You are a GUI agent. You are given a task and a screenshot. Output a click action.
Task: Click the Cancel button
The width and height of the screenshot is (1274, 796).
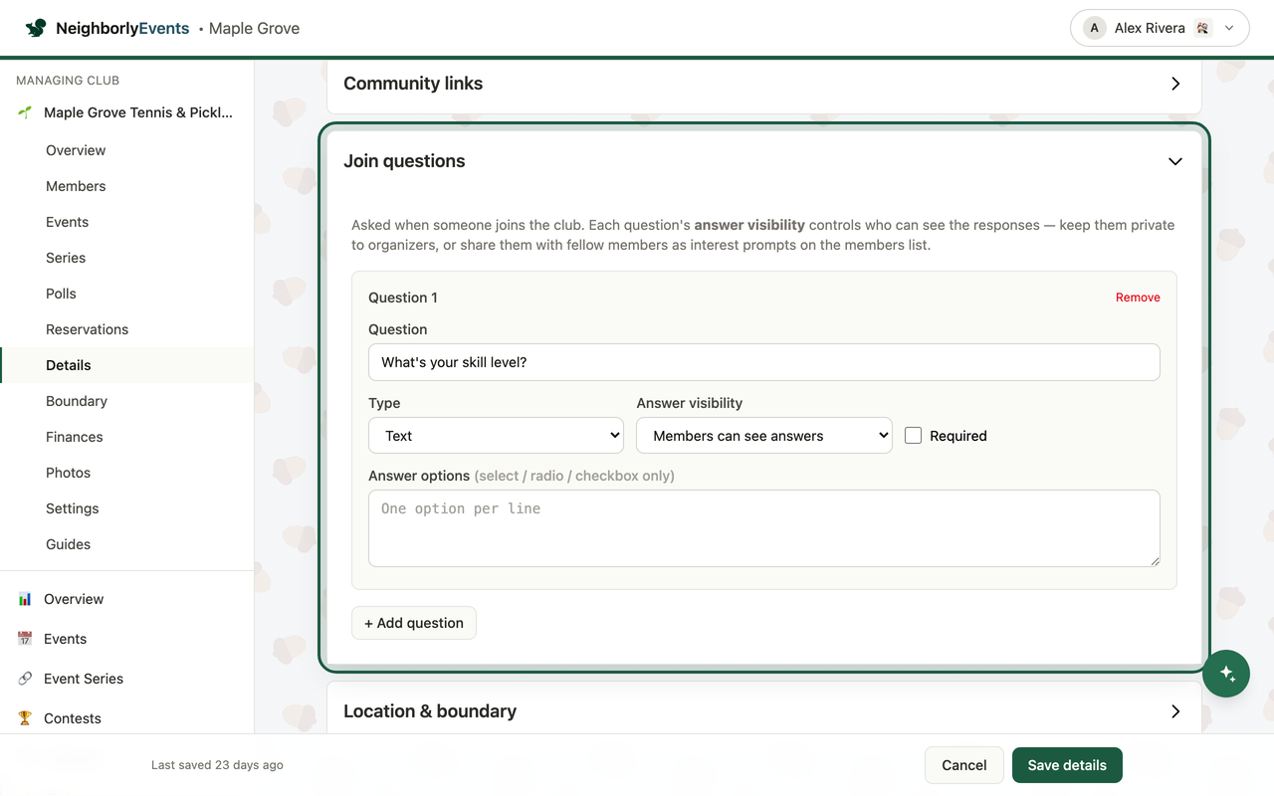point(964,765)
